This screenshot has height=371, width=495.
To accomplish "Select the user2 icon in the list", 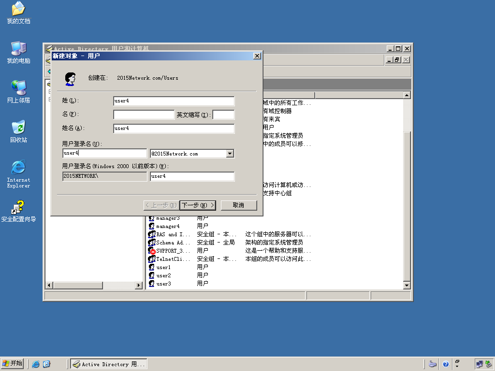I will pyautogui.click(x=151, y=275).
